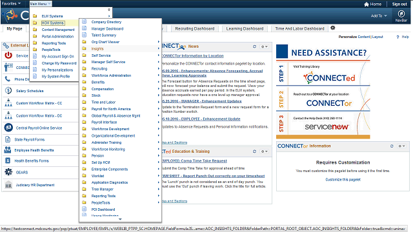Image resolution: width=413 pixels, height=232 pixels.
Task: Switch to the Learning Dashboard tab
Action: coord(245,28)
